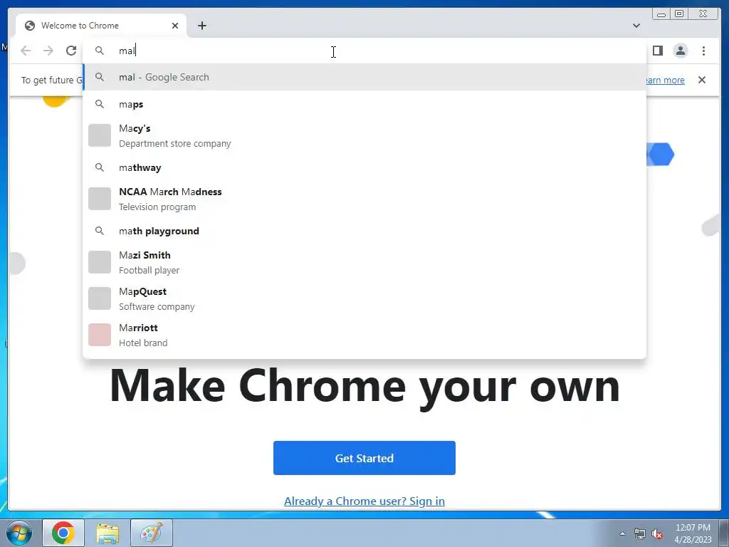Show hidden system tray icons

click(622, 533)
